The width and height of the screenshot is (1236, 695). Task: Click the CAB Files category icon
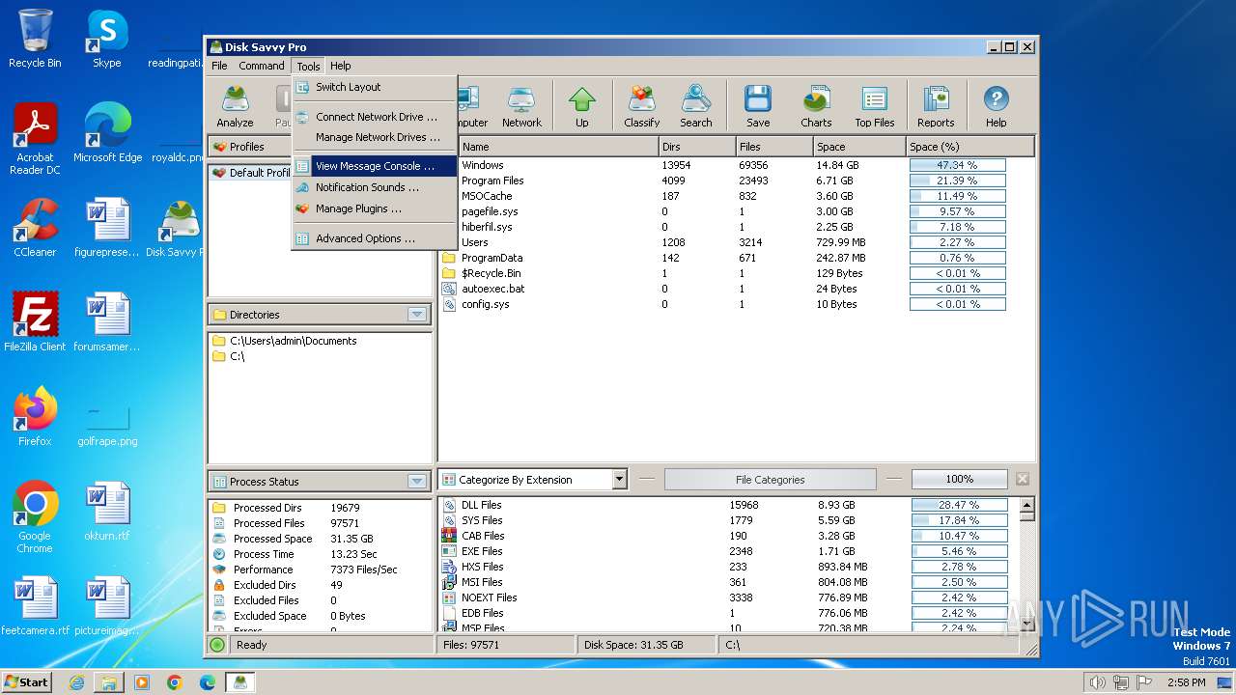tap(449, 536)
